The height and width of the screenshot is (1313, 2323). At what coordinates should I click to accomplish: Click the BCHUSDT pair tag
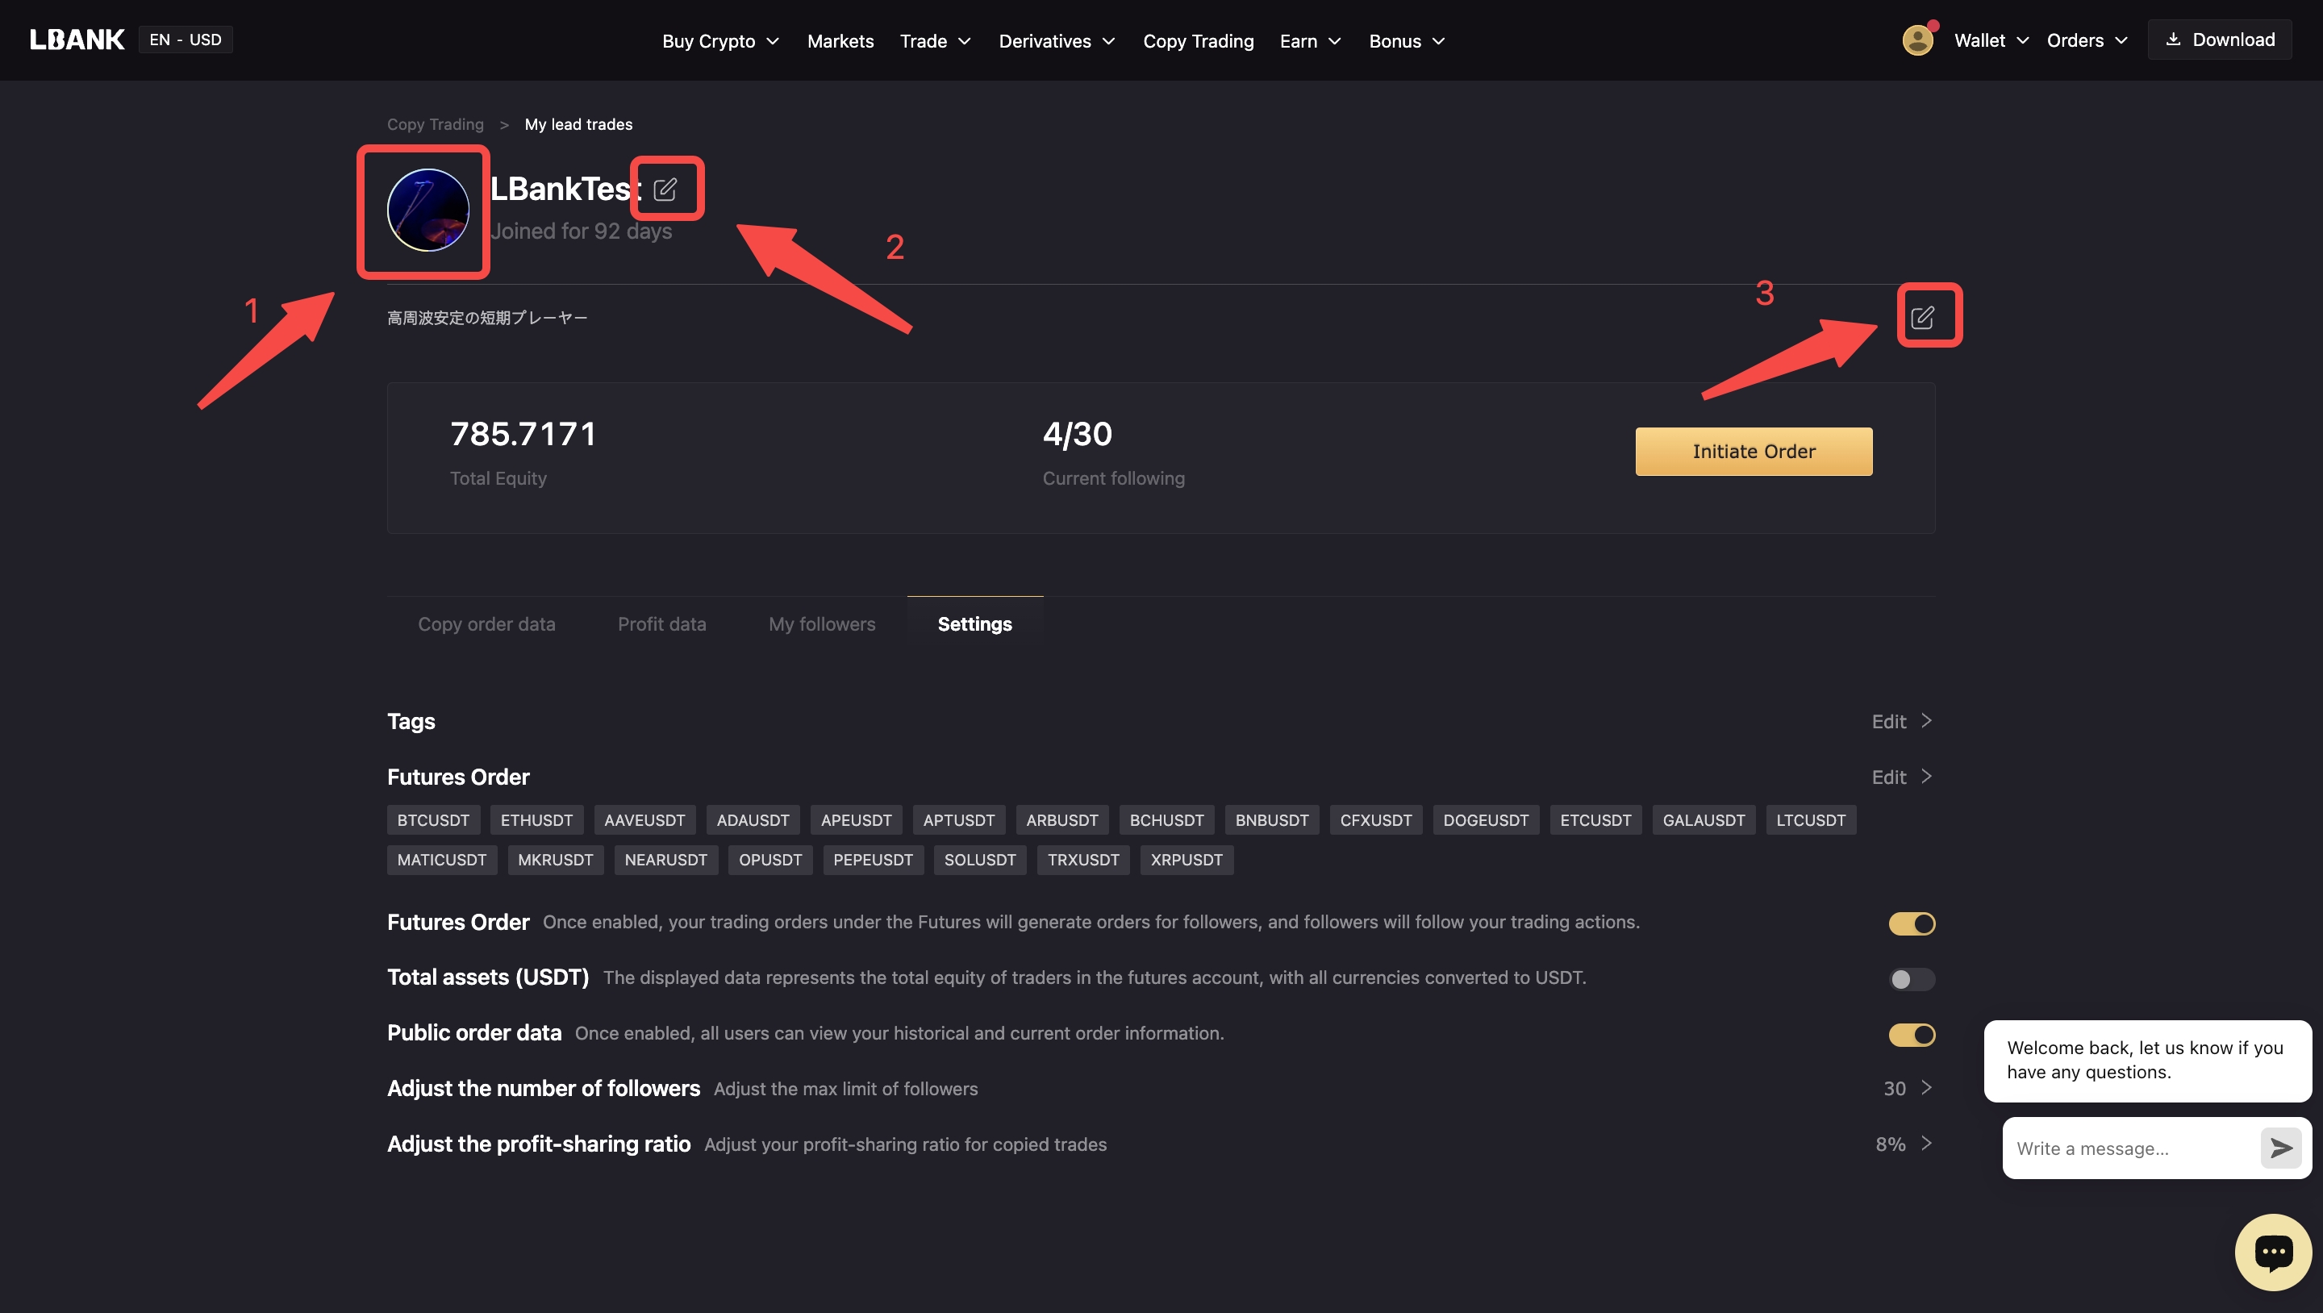coord(1167,821)
